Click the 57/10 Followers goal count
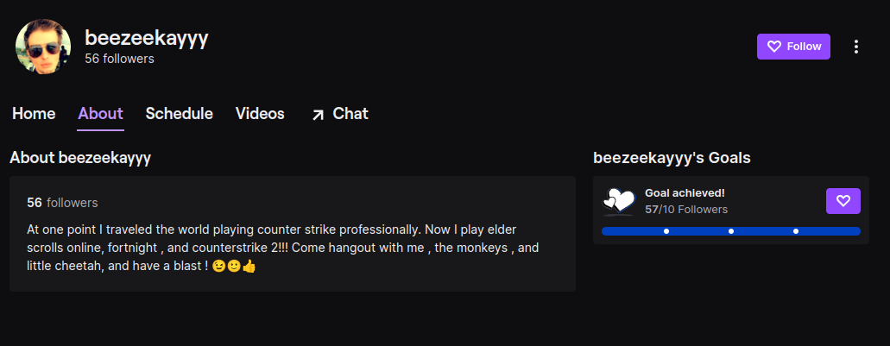 click(x=686, y=210)
